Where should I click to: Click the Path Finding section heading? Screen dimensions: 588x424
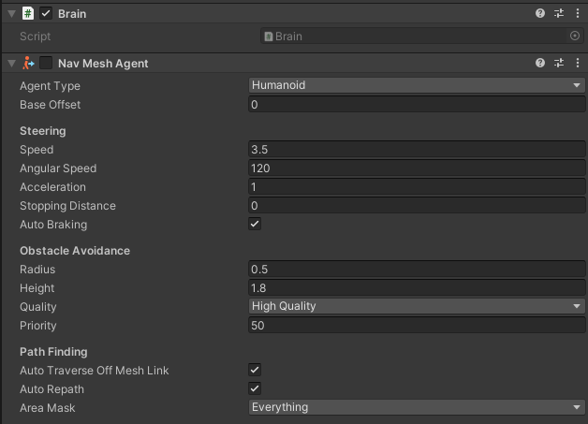(53, 352)
